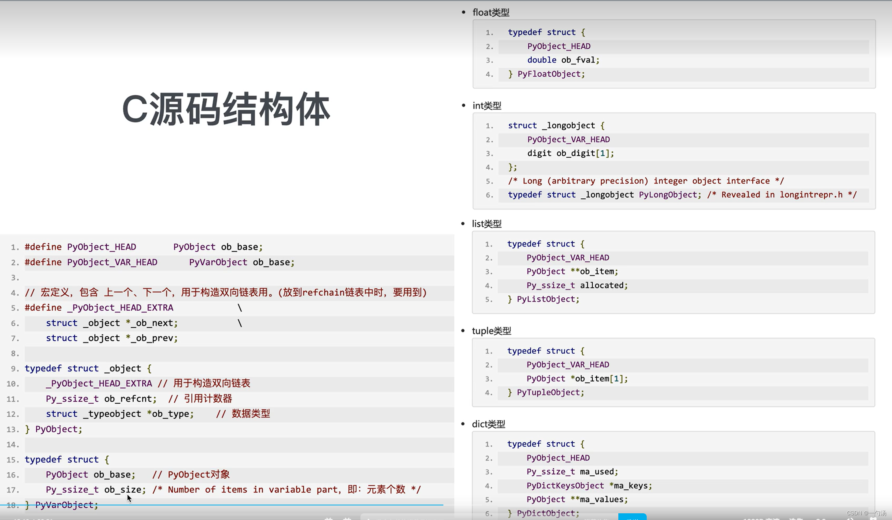
Task: Click the tuple类型 bullet heading
Action: click(x=492, y=331)
